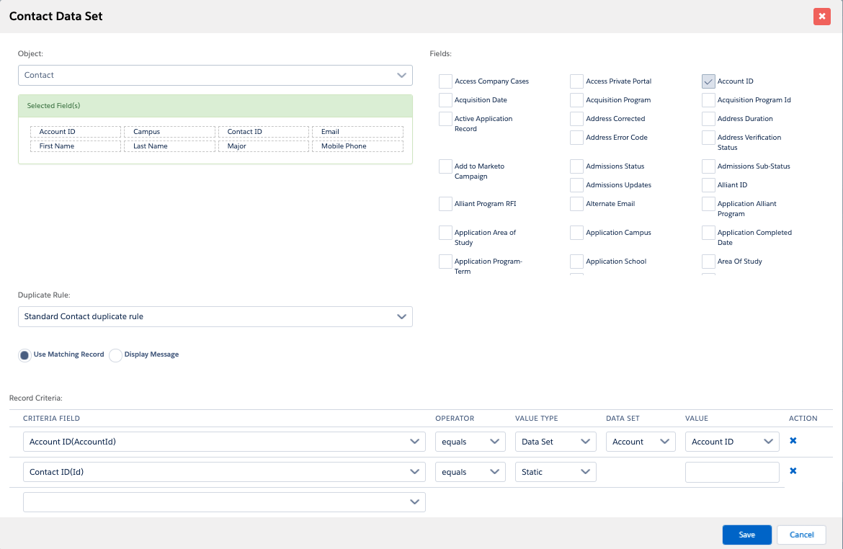The image size is (843, 549).
Task: Tick the Admissions Status checkbox
Action: click(x=576, y=166)
